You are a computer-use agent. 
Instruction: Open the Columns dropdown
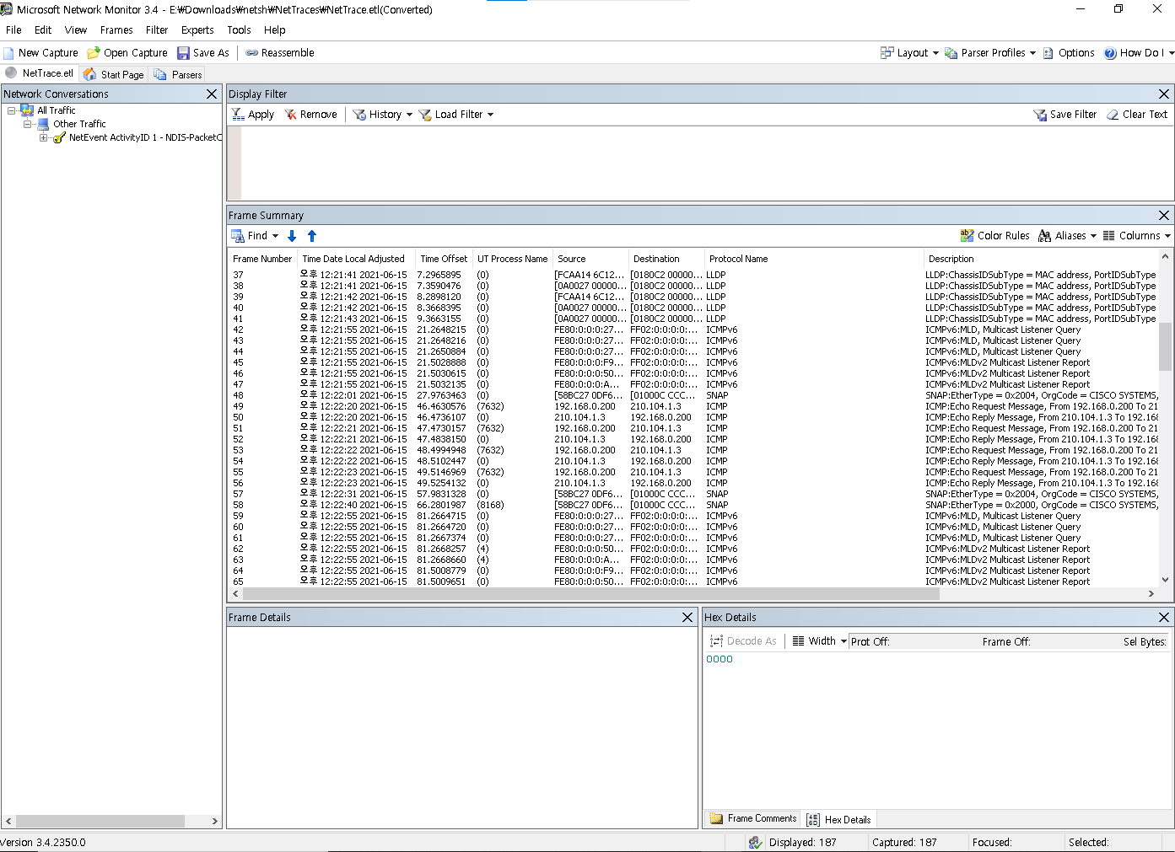[1137, 236]
